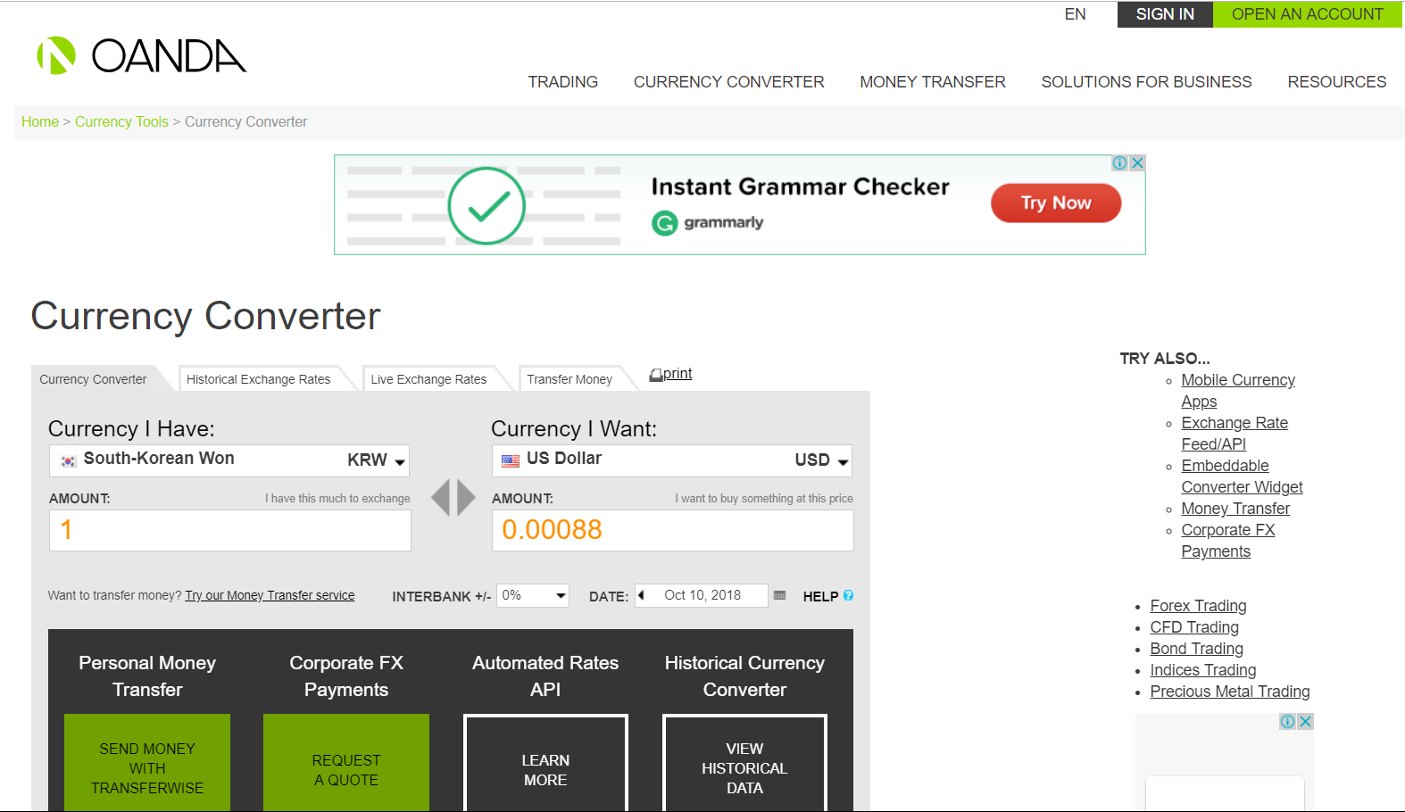This screenshot has height=812, width=1405.
Task: Open the Indices Trading link
Action: point(1202,670)
